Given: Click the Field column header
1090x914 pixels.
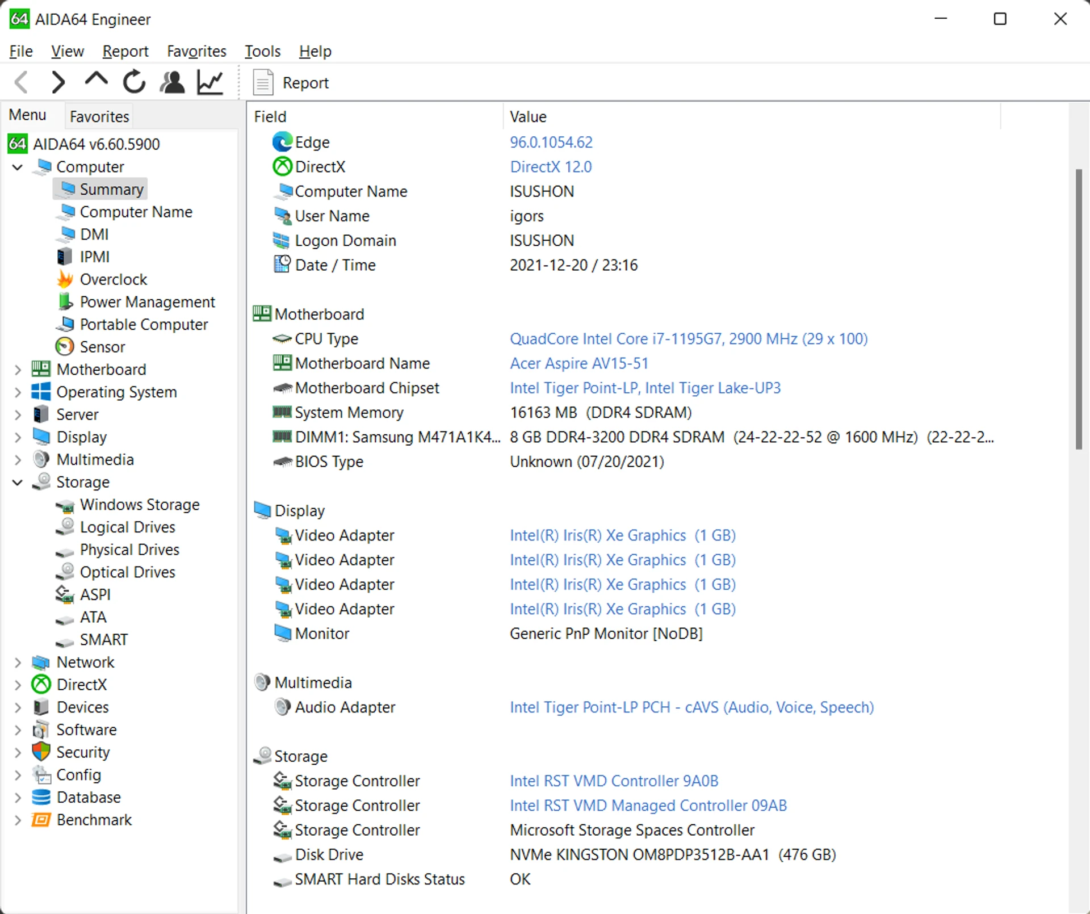Looking at the screenshot, I should click(x=375, y=116).
